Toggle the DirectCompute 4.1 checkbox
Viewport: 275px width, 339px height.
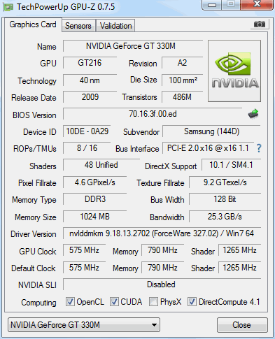[192, 302]
